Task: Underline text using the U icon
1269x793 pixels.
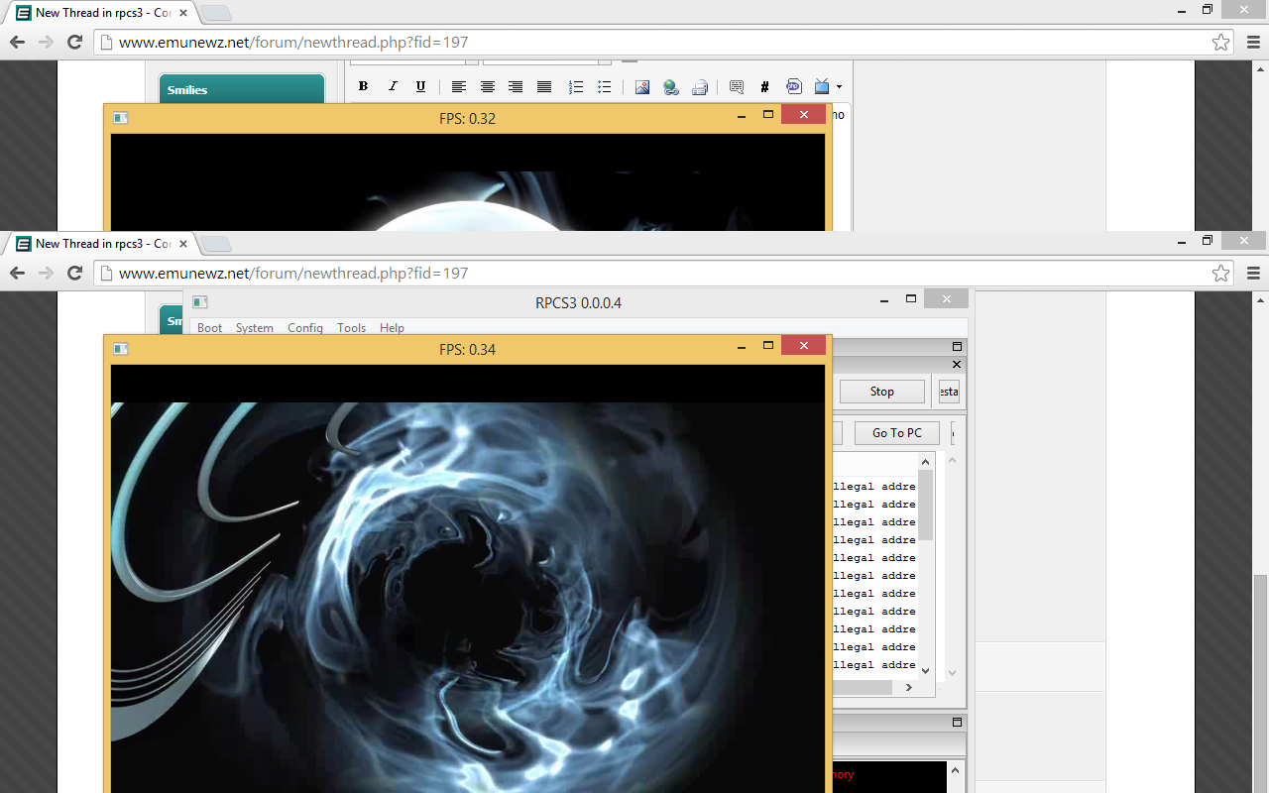Action: point(420,87)
